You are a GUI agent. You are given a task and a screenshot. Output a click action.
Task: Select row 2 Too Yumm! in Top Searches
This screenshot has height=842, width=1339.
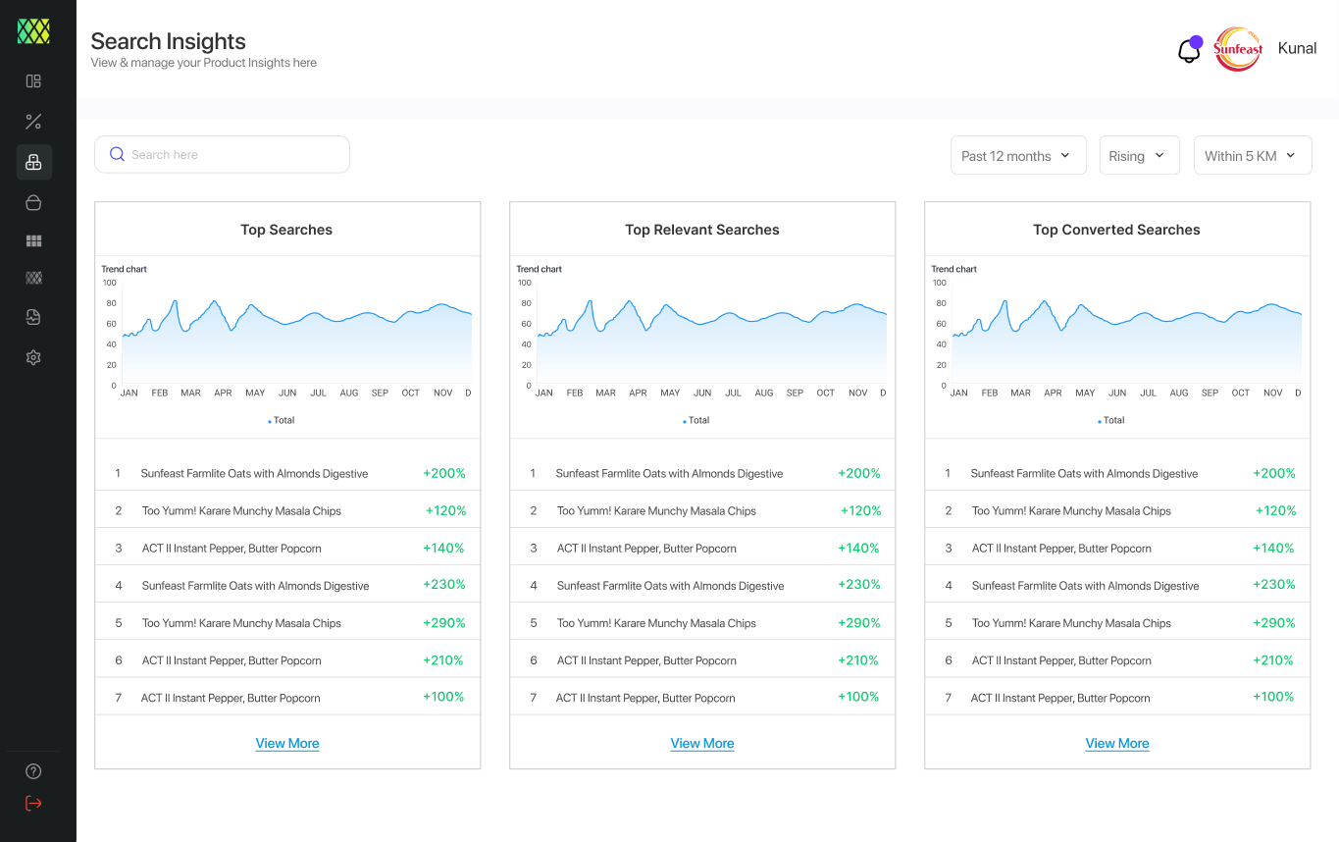click(287, 510)
